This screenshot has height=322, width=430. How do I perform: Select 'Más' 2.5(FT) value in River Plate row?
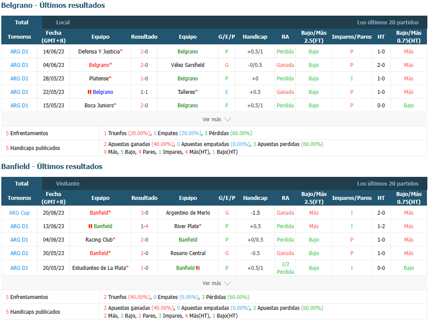pyautogui.click(x=314, y=226)
